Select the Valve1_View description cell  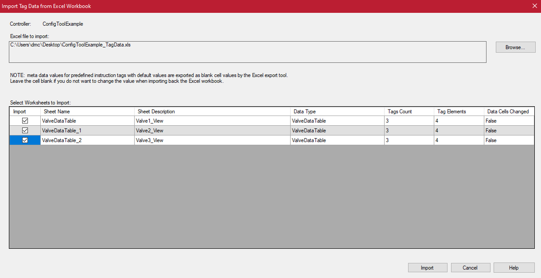tap(213, 121)
